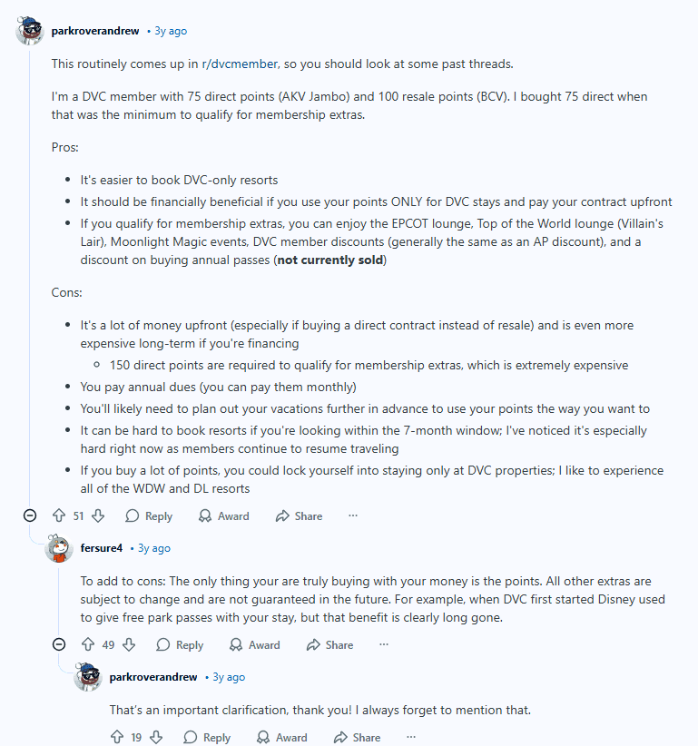
Task: Collapse fersure4's comment thread
Action: pos(59,644)
